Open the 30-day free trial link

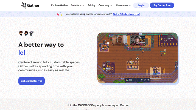coord(126,14)
